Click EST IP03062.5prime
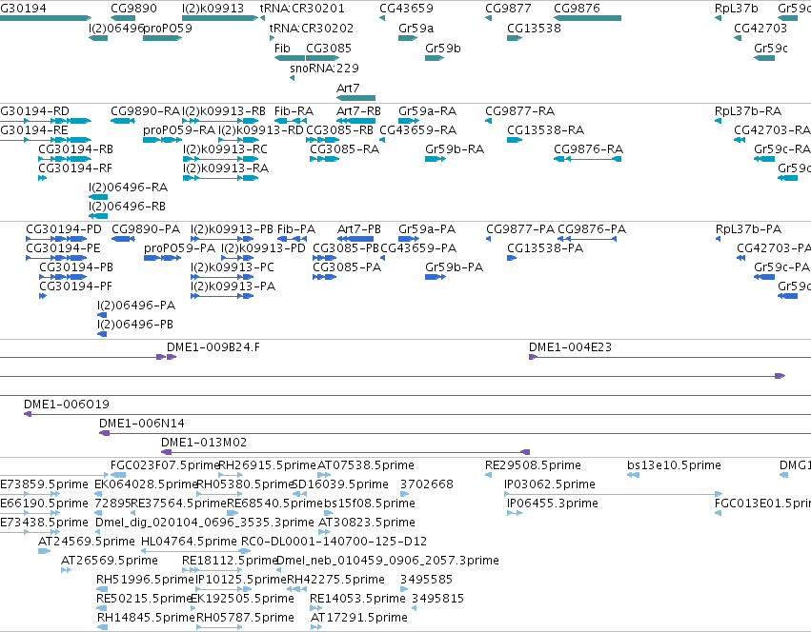 549,484
